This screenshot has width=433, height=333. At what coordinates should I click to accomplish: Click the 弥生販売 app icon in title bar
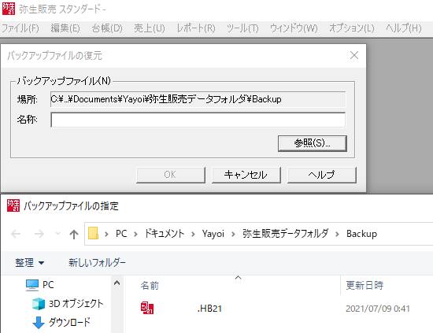pos(9,9)
